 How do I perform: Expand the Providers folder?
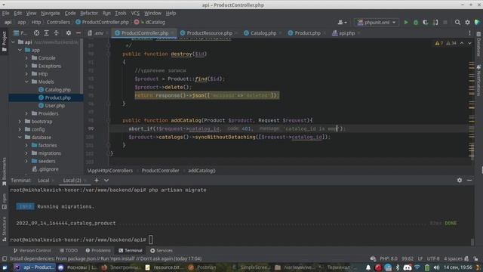tap(26, 113)
